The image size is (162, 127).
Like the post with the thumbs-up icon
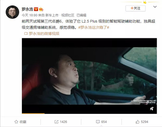point(137,122)
